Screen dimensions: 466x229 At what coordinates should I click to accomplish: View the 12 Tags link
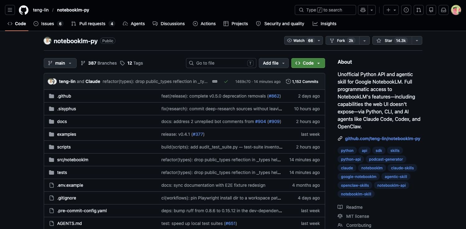click(131, 63)
